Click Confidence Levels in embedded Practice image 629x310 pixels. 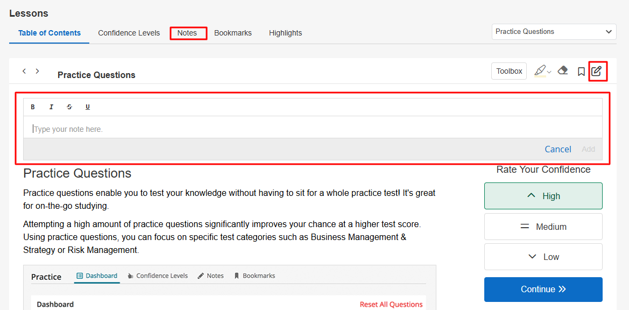click(x=158, y=276)
